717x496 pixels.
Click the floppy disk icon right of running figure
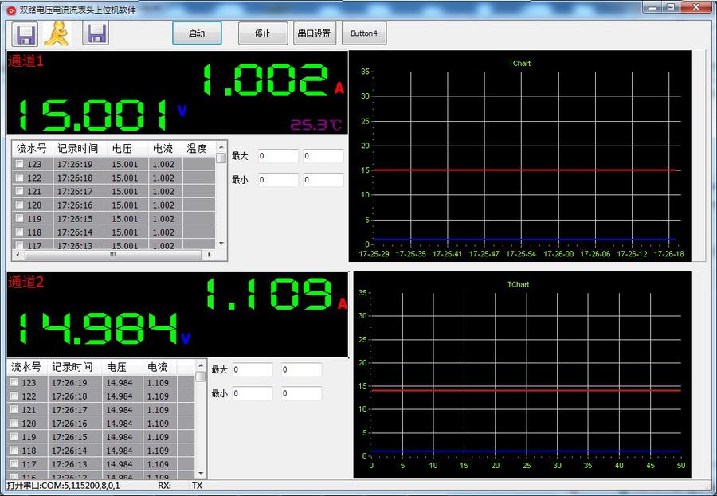click(x=96, y=34)
